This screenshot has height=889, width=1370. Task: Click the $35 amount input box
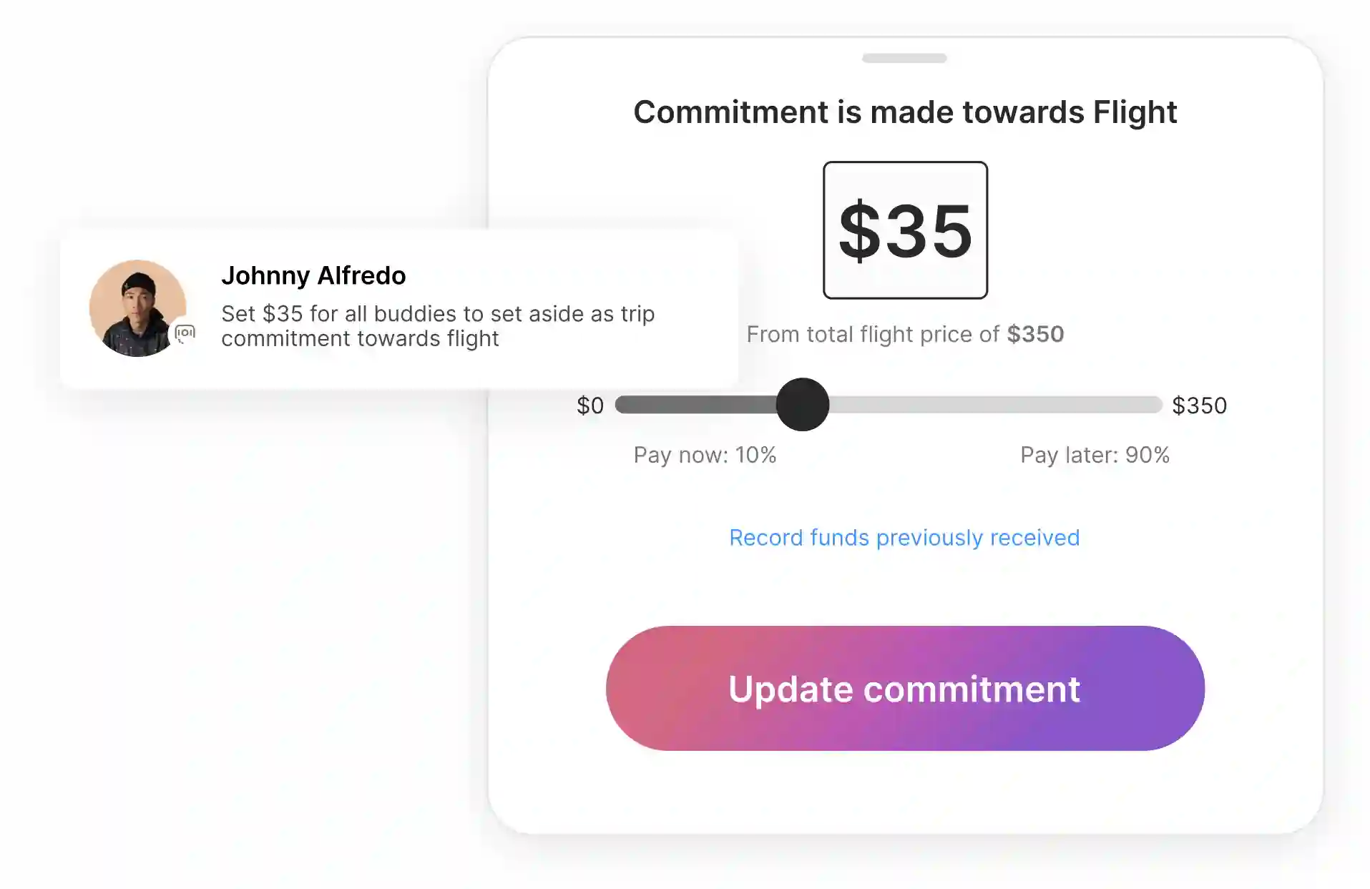coord(905,230)
